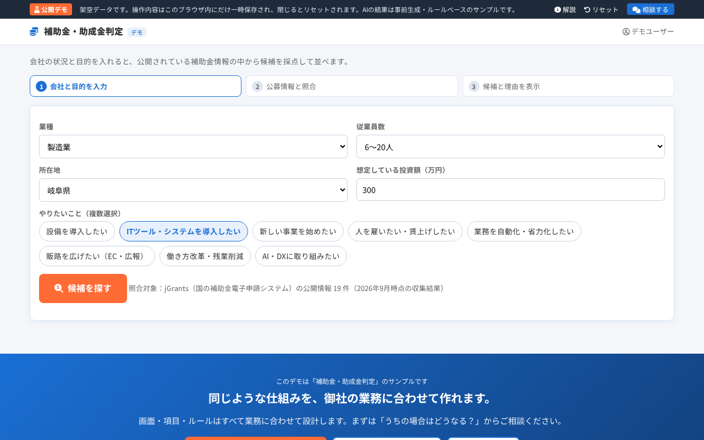The image size is (704, 440).
Task: Open the 従業員数 dropdown showing 6〜20人
Action: [510, 147]
